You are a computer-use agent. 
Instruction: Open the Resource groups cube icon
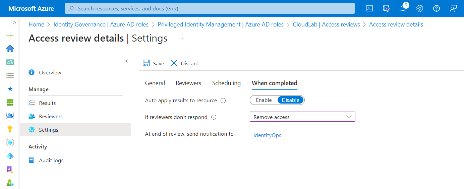(x=10, y=142)
